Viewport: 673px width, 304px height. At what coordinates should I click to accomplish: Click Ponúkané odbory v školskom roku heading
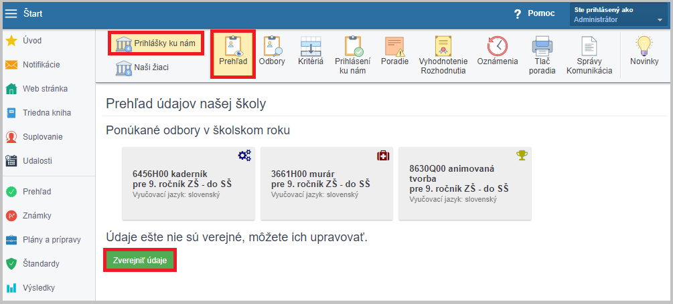[x=198, y=130]
